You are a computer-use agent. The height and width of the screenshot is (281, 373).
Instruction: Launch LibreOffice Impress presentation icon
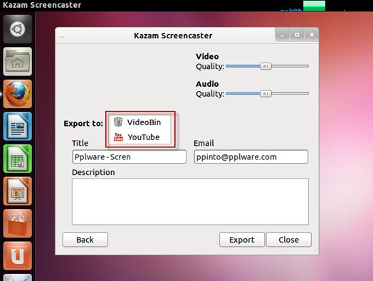click(18, 191)
